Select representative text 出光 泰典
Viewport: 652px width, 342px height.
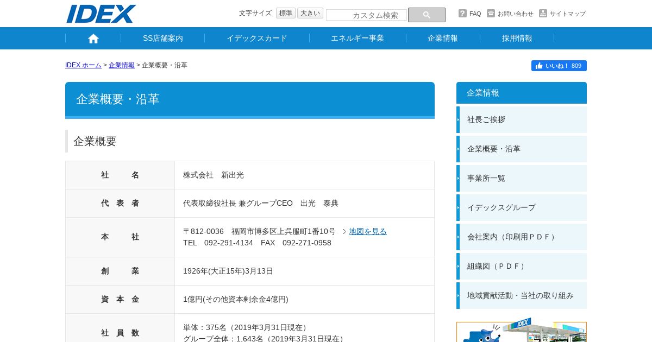(x=319, y=204)
